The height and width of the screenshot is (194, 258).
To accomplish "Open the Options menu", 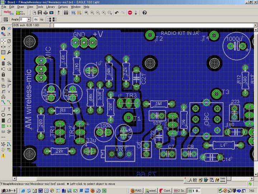I will pos(63,7).
